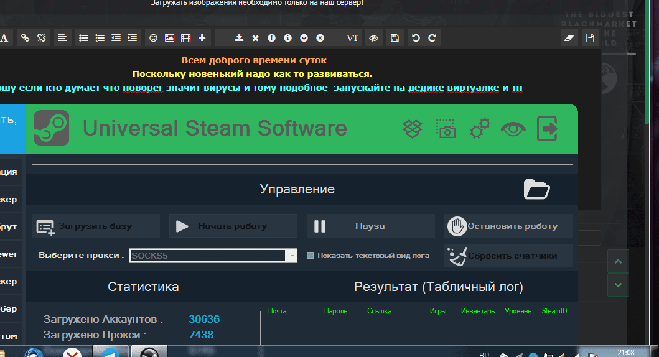659x357 pixels.
Task: Click the green down chevron button
Action: 617,284
